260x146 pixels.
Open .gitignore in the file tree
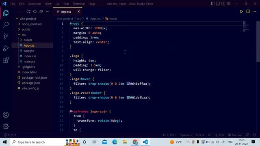28,67
